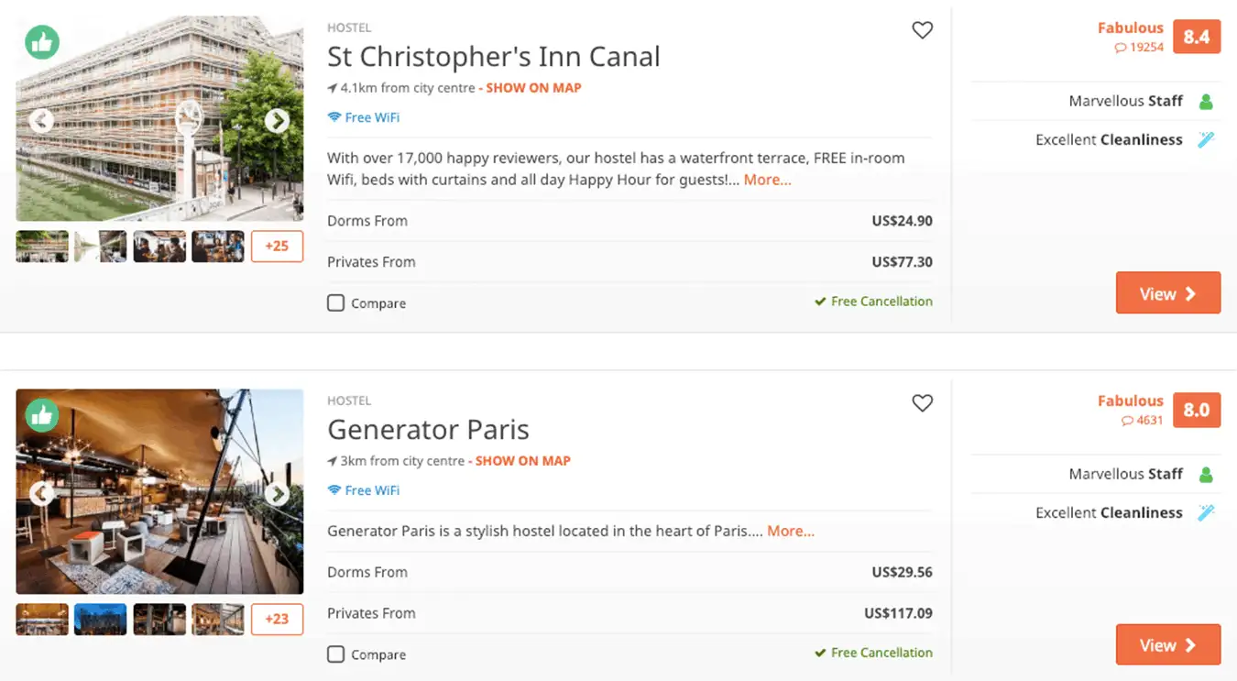Show next photo of St Christopher's Inn
Viewport: 1237px width, 681px height.
coord(277,121)
